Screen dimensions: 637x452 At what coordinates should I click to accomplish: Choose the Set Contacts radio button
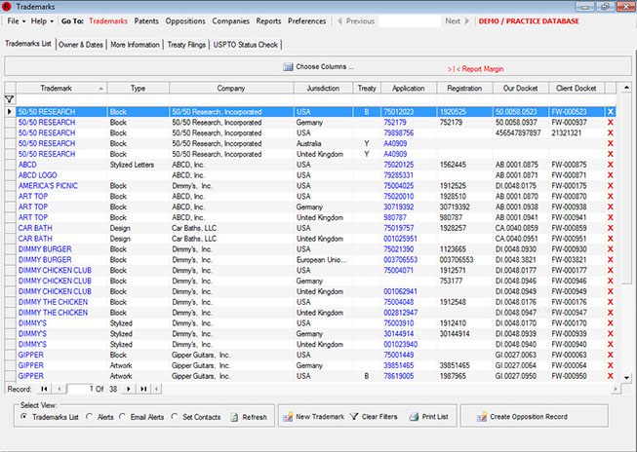pyautogui.click(x=176, y=417)
